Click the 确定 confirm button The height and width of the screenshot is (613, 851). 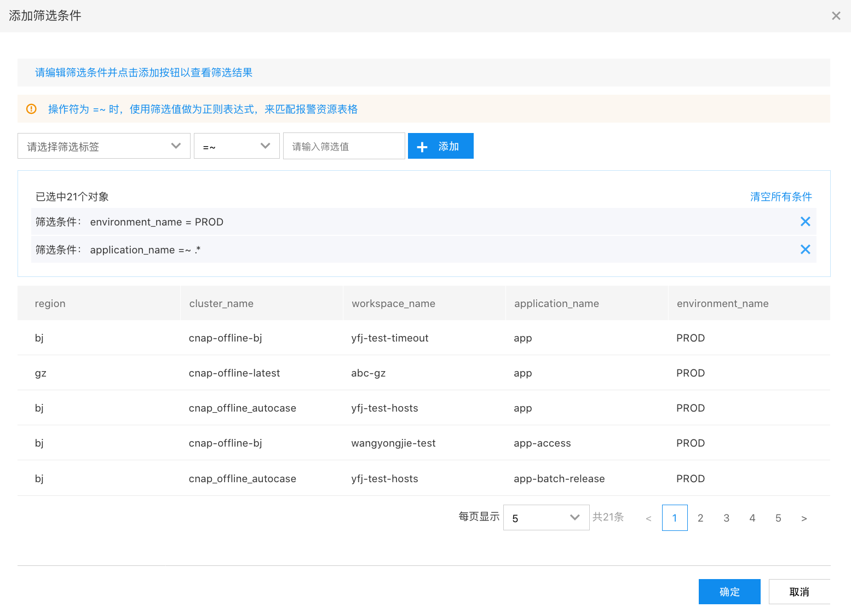coord(729,592)
